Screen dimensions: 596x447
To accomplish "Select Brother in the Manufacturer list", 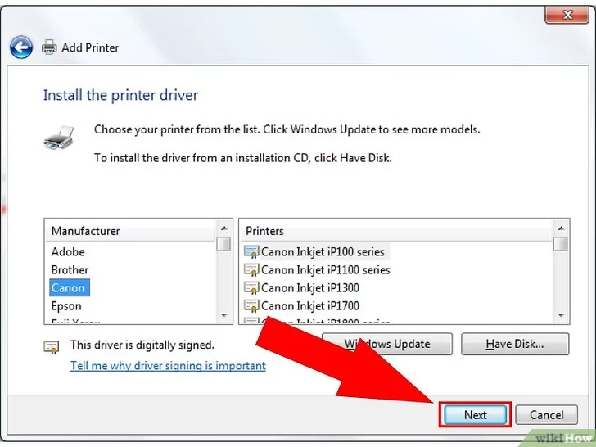I will [70, 270].
